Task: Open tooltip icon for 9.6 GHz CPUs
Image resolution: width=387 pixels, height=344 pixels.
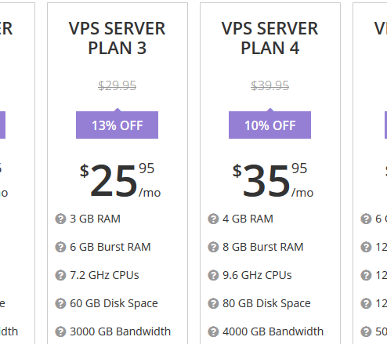Action: [x=213, y=275]
